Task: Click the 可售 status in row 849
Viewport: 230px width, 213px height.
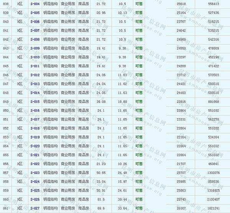Action: [139, 102]
